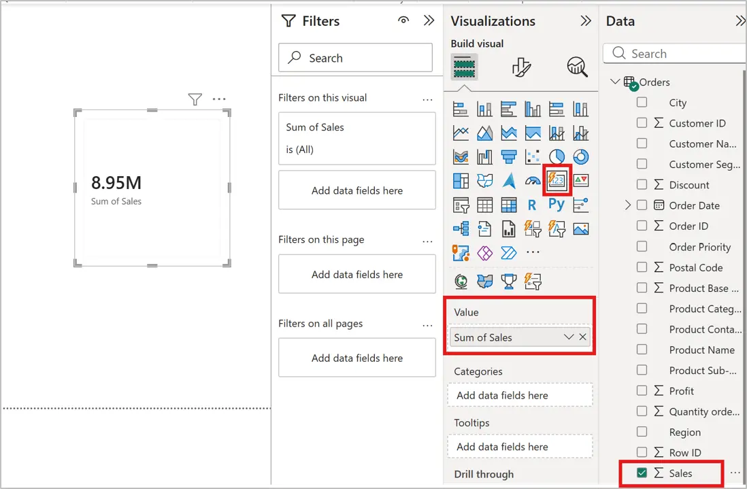Toggle the Filters pane eye icon

(x=403, y=20)
